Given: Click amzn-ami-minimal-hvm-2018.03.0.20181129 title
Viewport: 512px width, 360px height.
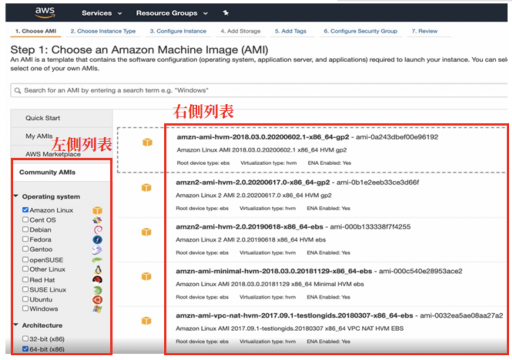Looking at the screenshot, I should (x=273, y=271).
